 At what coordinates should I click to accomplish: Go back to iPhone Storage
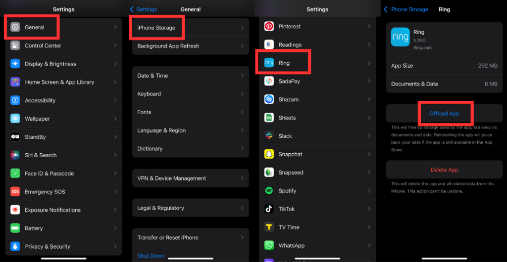406,9
